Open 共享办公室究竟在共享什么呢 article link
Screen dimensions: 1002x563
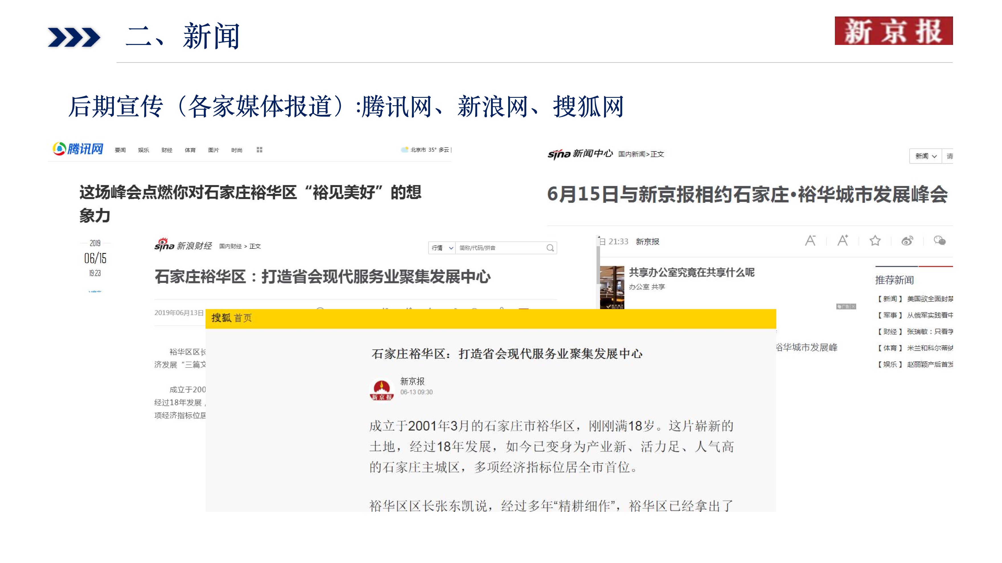692,272
